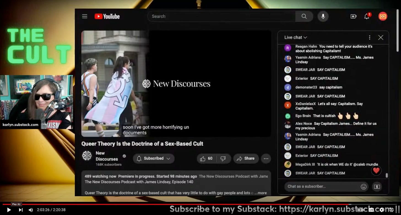This screenshot has width=401, height=215.
Task: Click The New Discourses Podcast with James link
Action: pos(233,176)
